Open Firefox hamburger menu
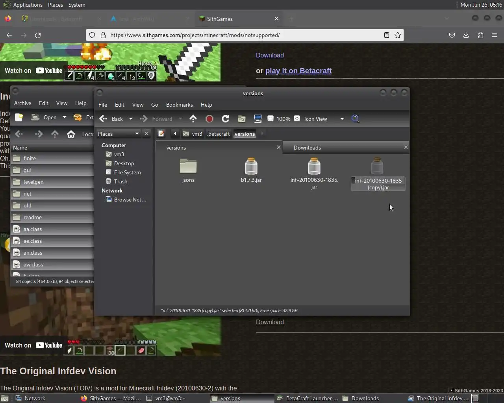 click(x=495, y=35)
